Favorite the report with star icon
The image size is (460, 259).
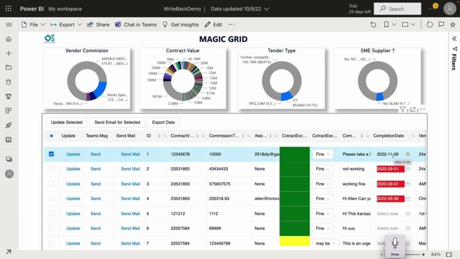click(x=453, y=25)
